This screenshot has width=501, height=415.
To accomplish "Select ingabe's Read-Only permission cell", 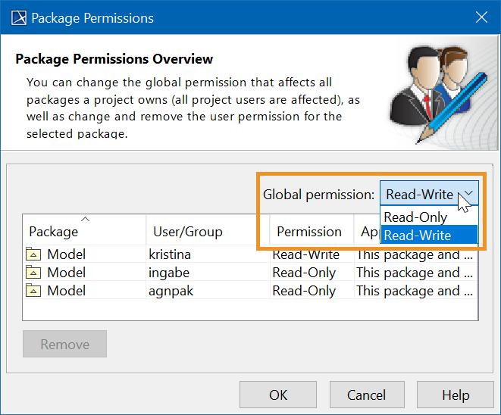I will pos(304,272).
